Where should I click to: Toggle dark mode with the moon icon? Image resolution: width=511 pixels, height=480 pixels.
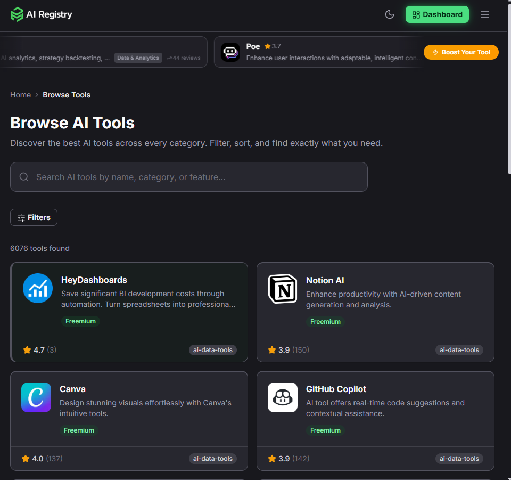pos(390,14)
